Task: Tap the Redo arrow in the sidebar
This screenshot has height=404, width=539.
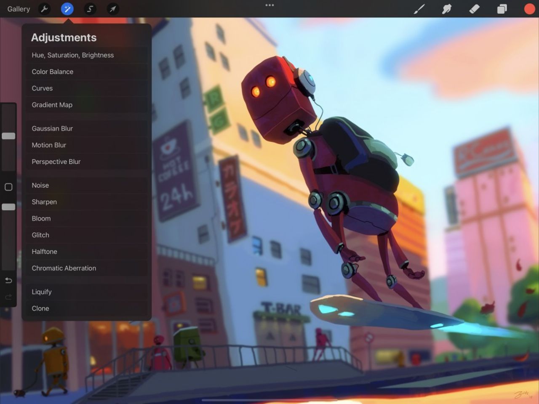Action: (8, 297)
